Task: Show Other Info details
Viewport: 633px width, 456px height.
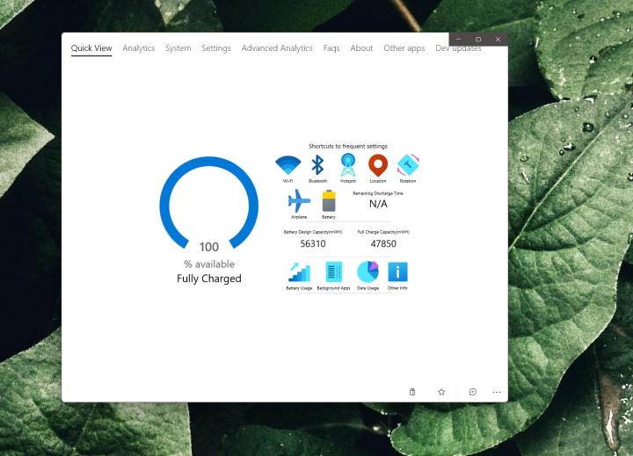Action: tap(397, 272)
